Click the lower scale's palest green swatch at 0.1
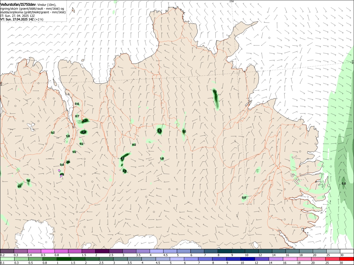The image size is (354, 265). coord(7,259)
